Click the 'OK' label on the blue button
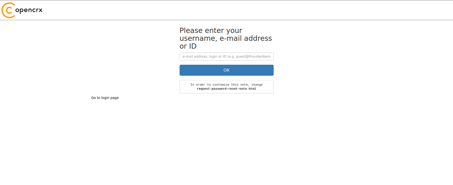The height and width of the screenshot is (185, 453). coord(226,70)
